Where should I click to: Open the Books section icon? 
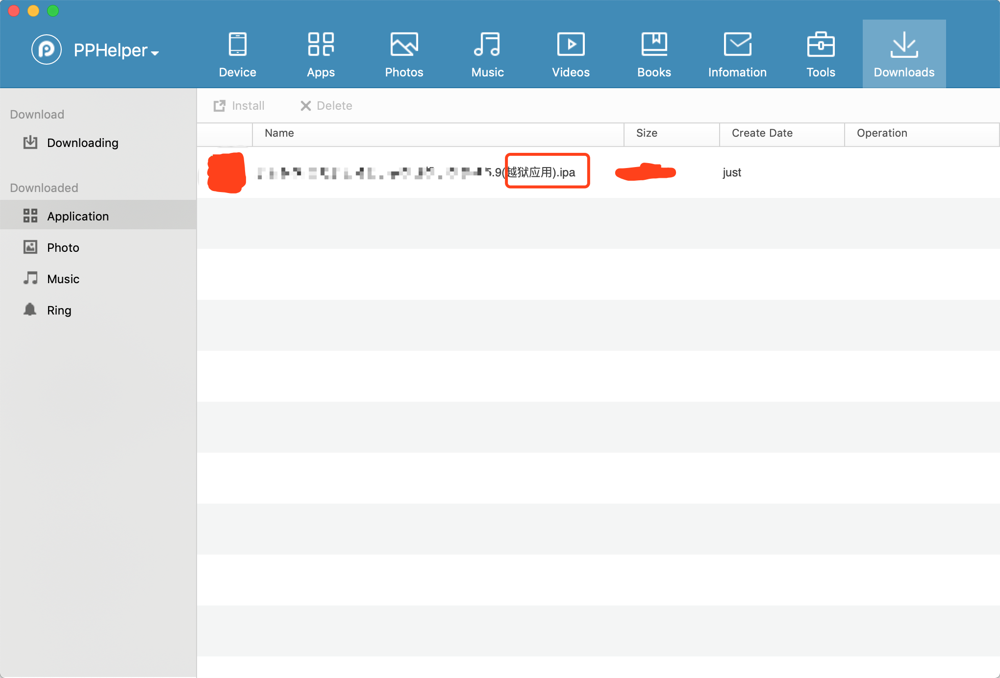coord(654,45)
